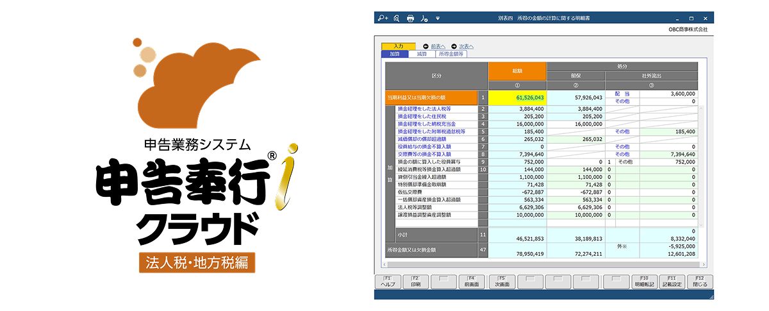This screenshot has width=769, height=311.
Task: Click the left arrow icon beside 前表へ
Action: point(426,47)
